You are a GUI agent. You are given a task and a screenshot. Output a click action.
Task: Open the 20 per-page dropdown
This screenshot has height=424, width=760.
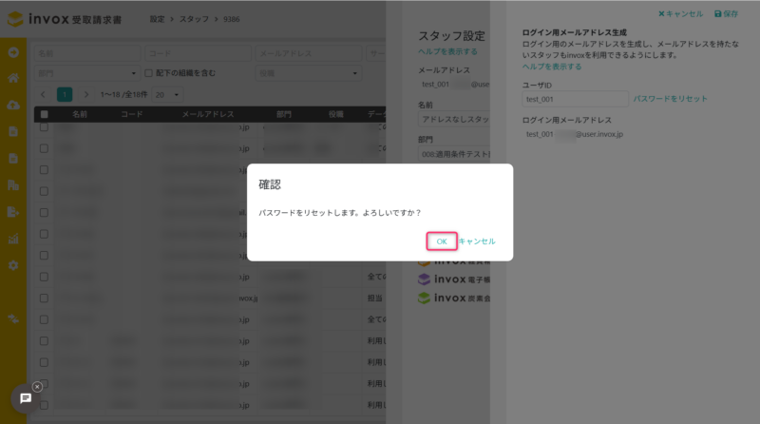point(167,95)
